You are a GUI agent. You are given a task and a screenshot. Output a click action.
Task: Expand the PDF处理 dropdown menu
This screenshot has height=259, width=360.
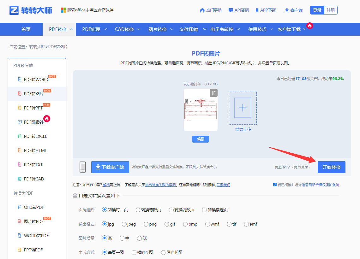[x=105, y=29]
